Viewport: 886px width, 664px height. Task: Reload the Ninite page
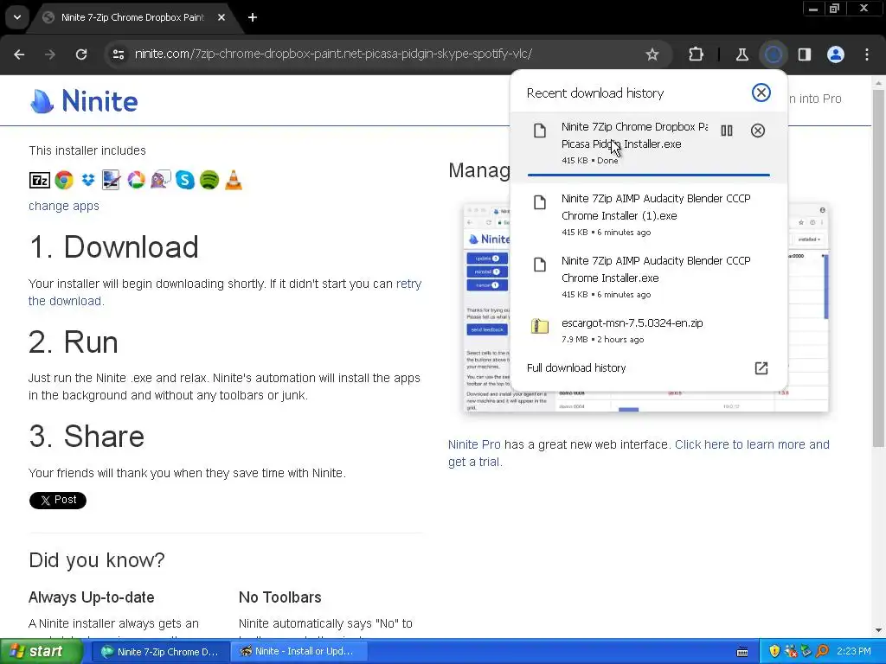click(x=81, y=54)
